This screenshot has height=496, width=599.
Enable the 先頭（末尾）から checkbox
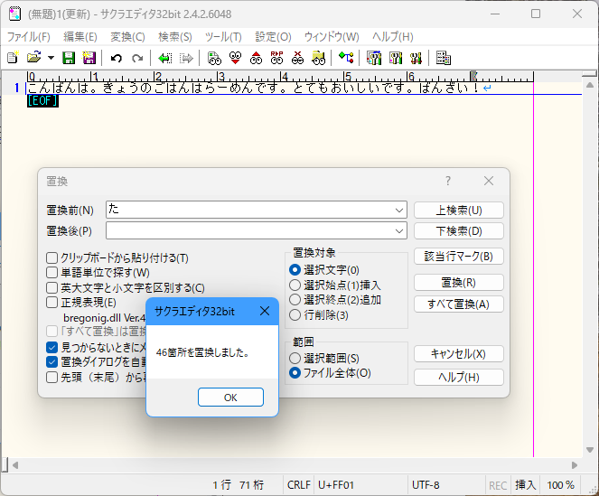52,377
